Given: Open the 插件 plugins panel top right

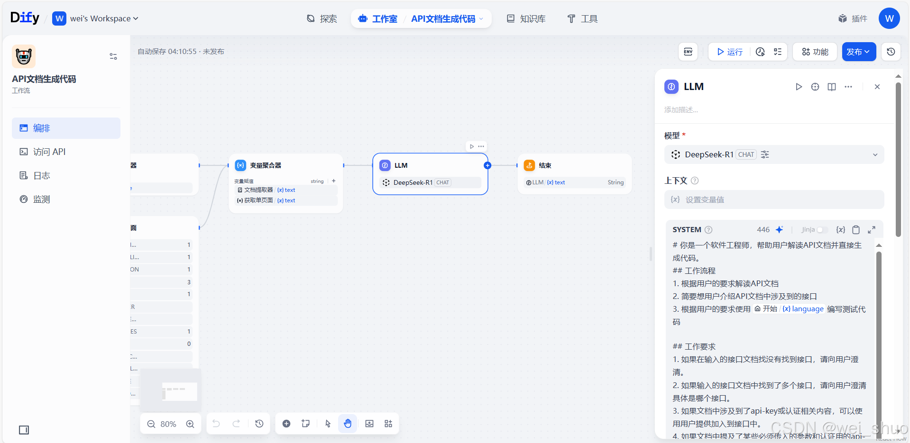Looking at the screenshot, I should (x=852, y=18).
